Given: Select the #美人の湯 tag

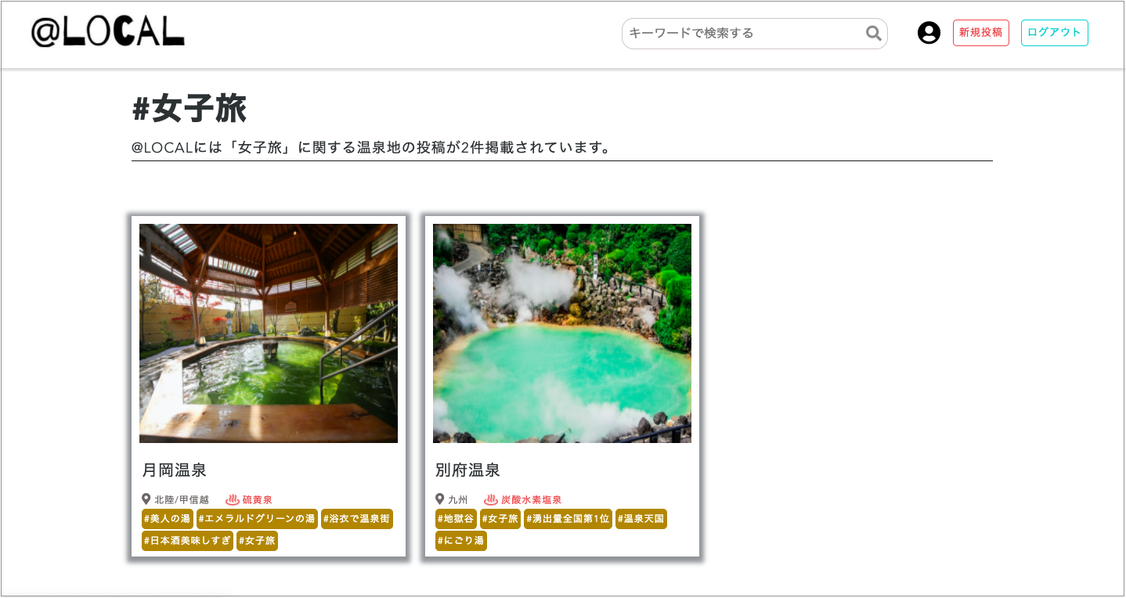Looking at the screenshot, I should click(167, 519).
